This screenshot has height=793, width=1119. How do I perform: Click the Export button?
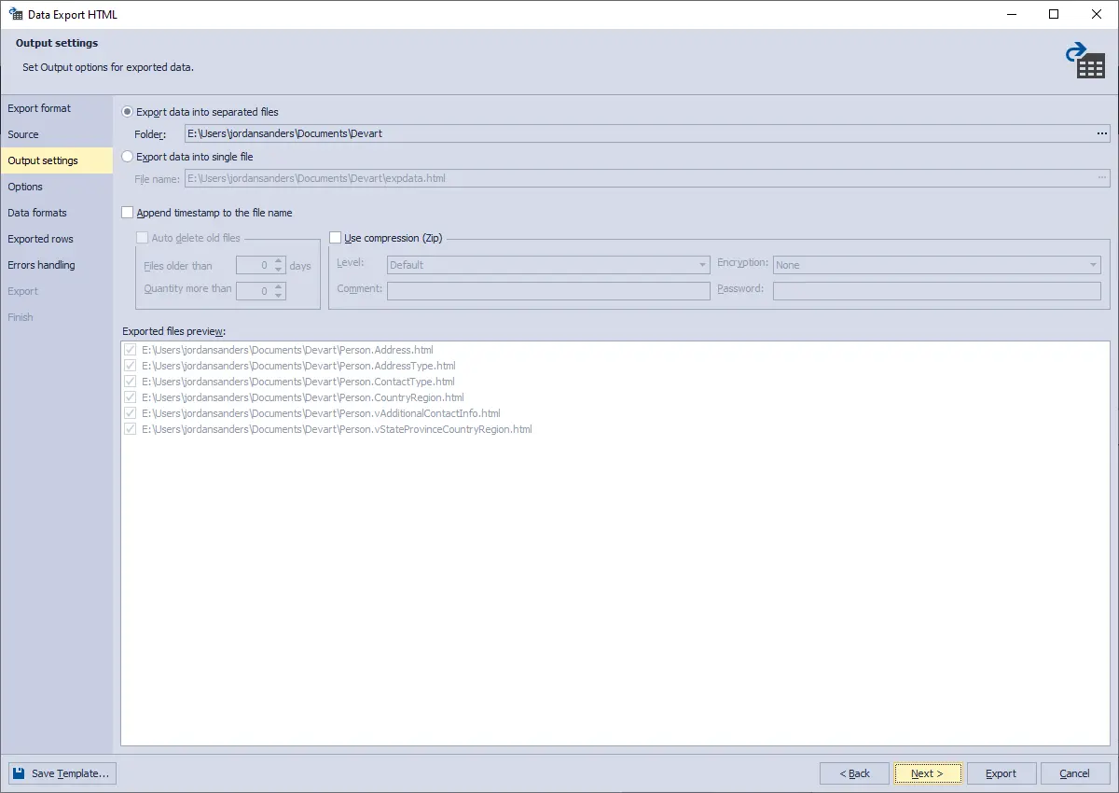[1001, 772]
